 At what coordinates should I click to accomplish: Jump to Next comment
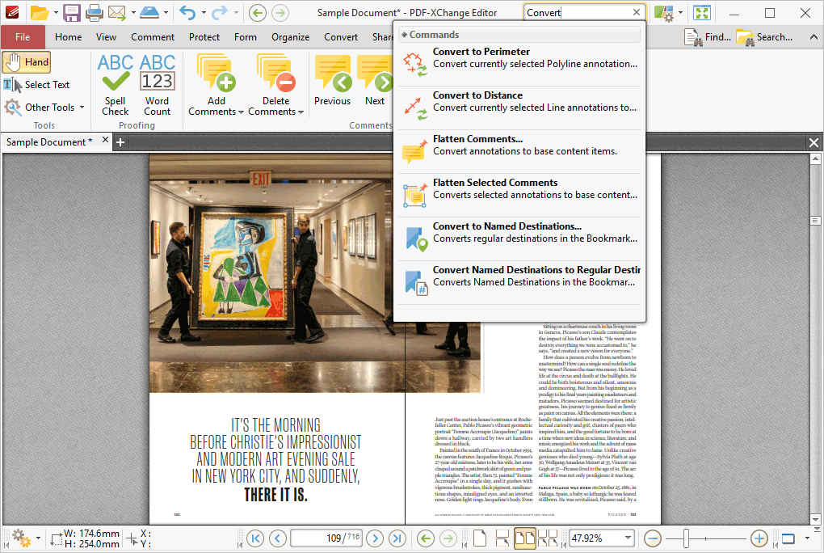tap(375, 81)
